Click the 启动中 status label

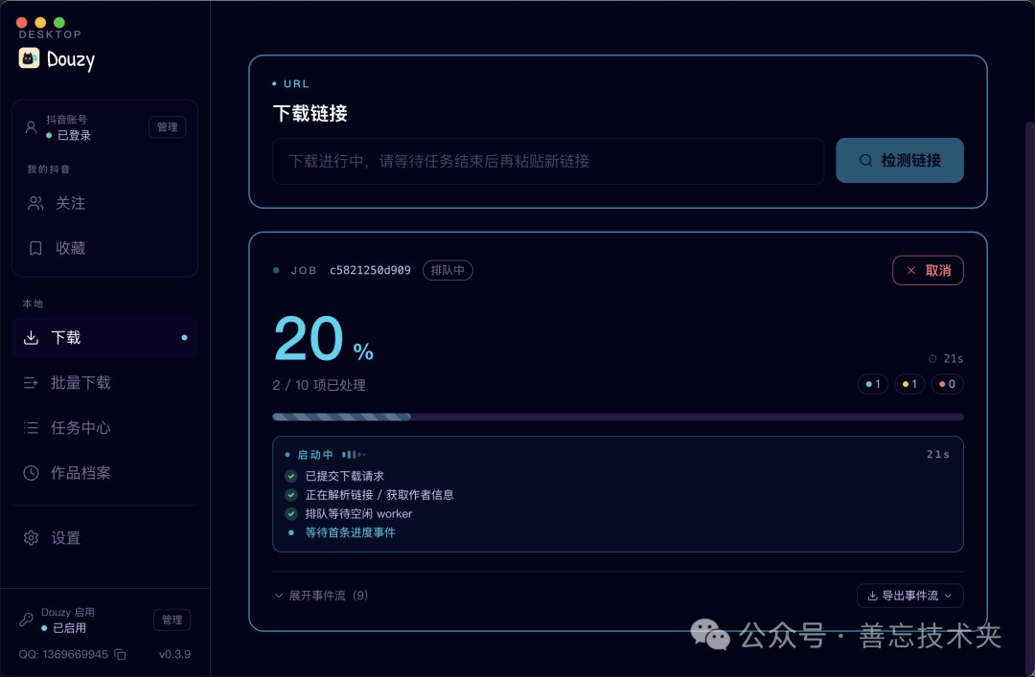315,455
